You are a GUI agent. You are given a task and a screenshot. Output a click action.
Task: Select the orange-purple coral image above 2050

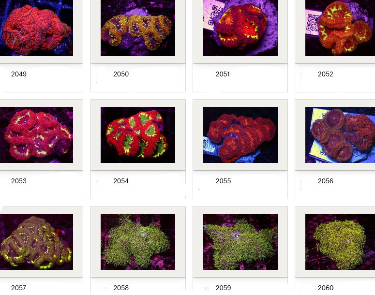pyautogui.click(x=138, y=28)
